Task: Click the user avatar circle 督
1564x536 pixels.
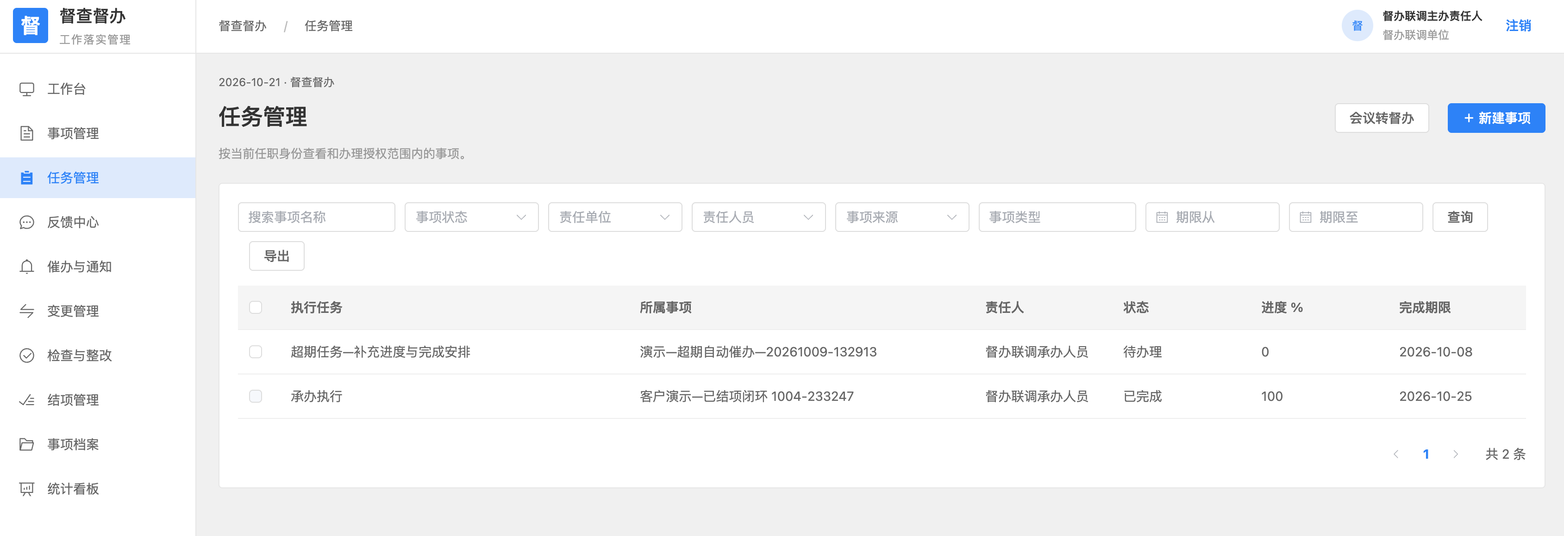Action: click(x=1357, y=25)
